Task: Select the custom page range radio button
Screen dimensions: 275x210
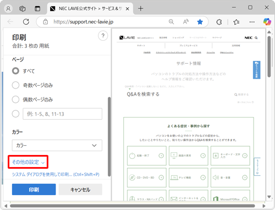Action: (x=15, y=114)
